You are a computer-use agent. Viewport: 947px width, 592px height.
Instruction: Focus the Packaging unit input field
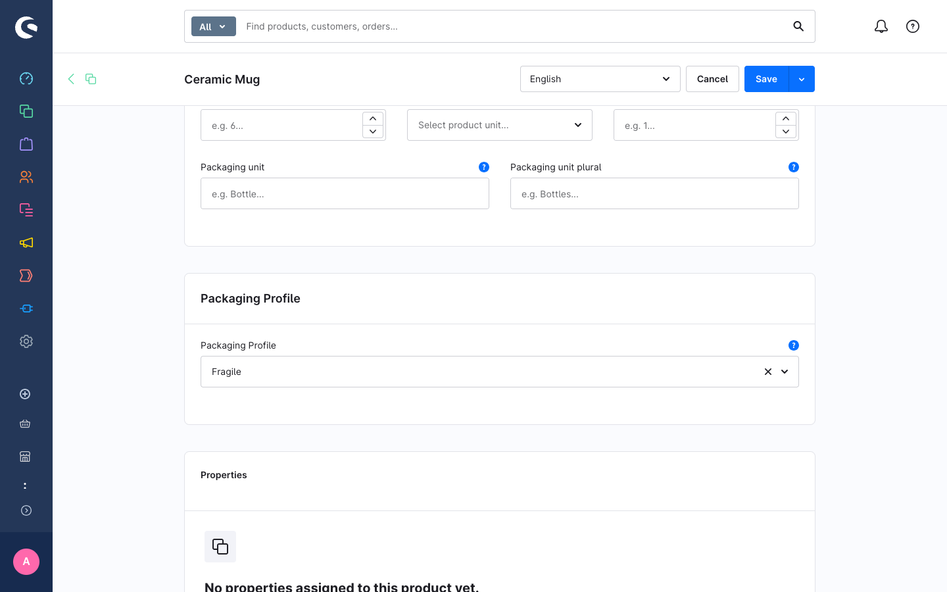tap(345, 193)
